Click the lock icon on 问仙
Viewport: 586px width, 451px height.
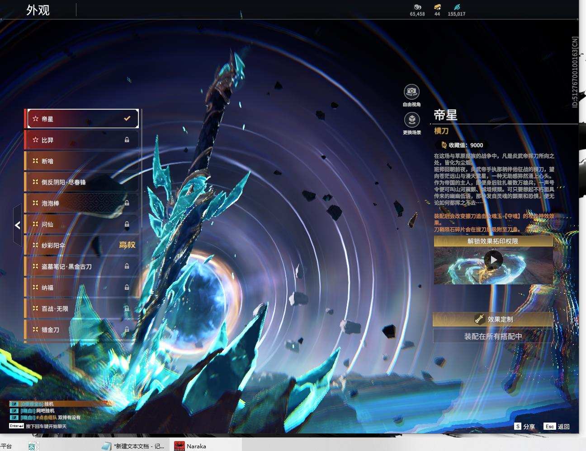pos(127,224)
